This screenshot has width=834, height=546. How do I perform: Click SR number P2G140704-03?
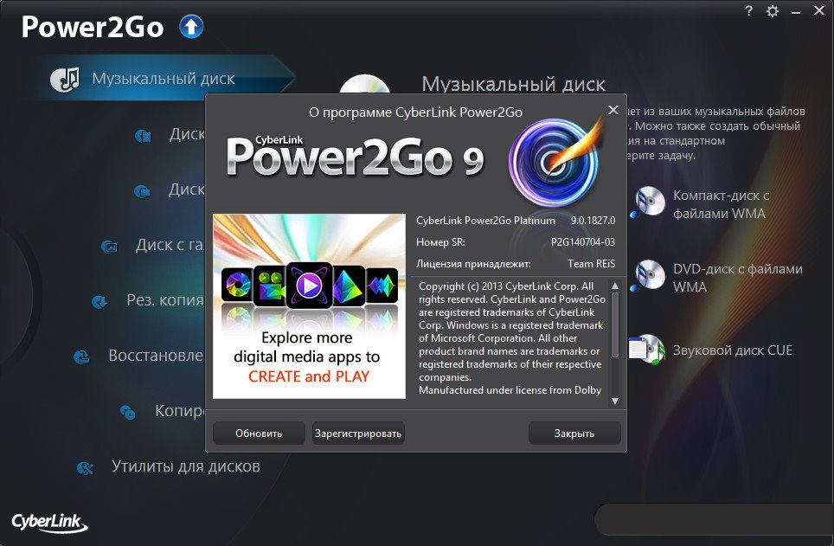[583, 242]
